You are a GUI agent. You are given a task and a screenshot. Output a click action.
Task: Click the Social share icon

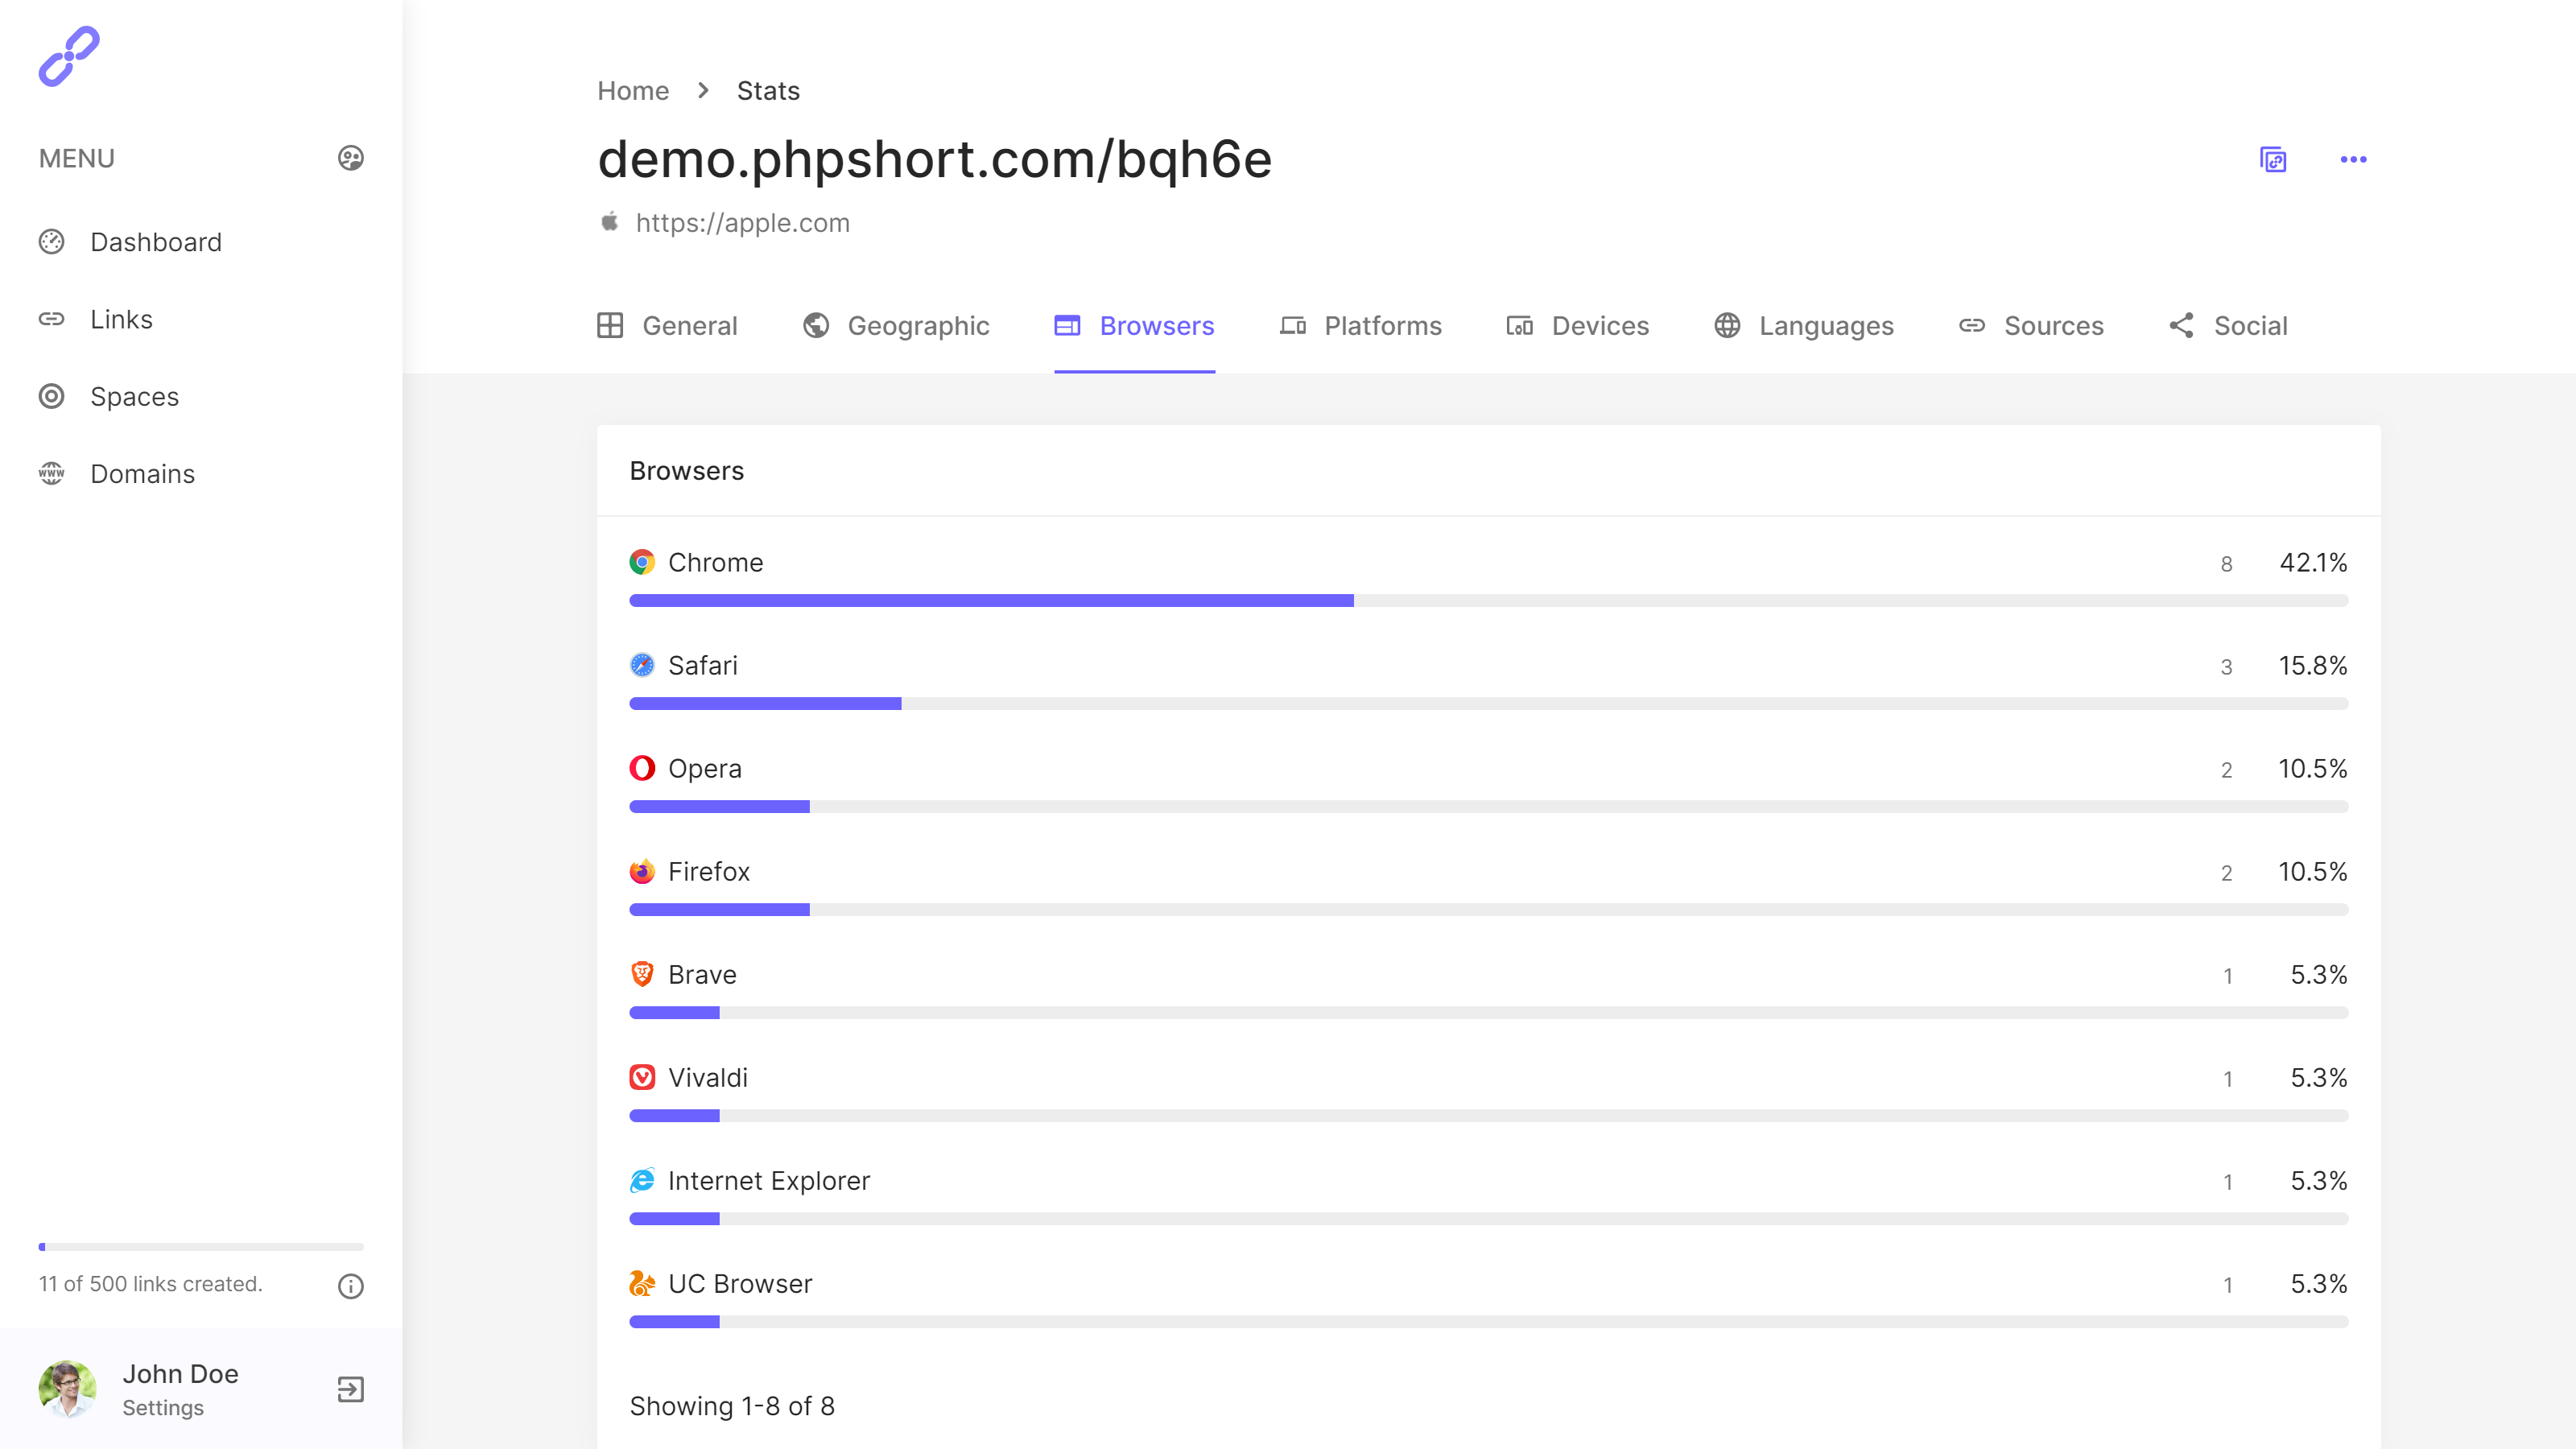click(x=2181, y=326)
